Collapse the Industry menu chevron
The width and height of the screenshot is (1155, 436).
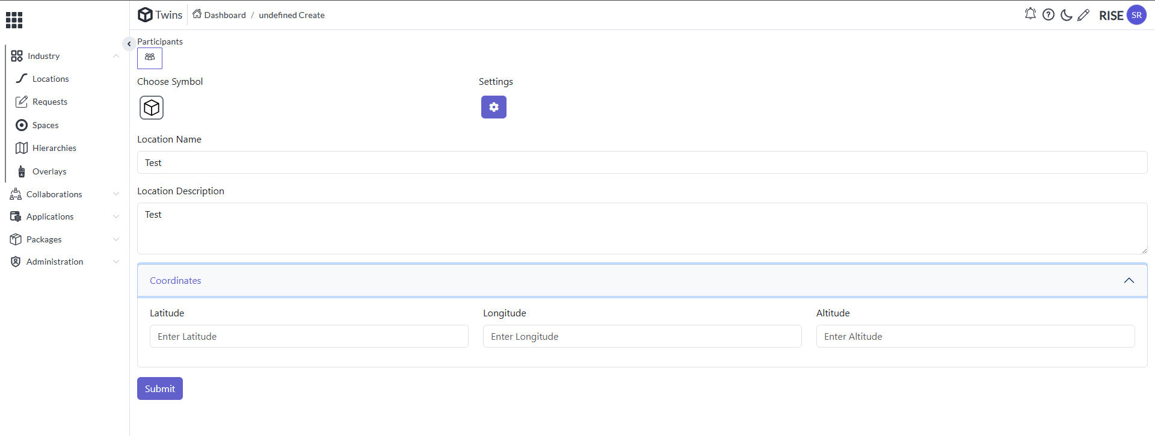116,56
